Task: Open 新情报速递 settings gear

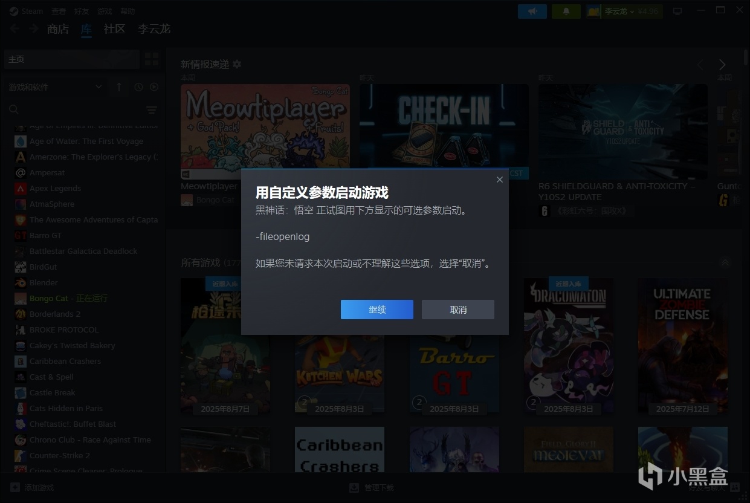Action: (x=237, y=64)
